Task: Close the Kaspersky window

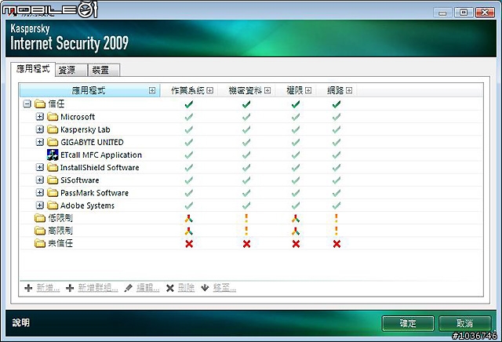Action: 485,13
